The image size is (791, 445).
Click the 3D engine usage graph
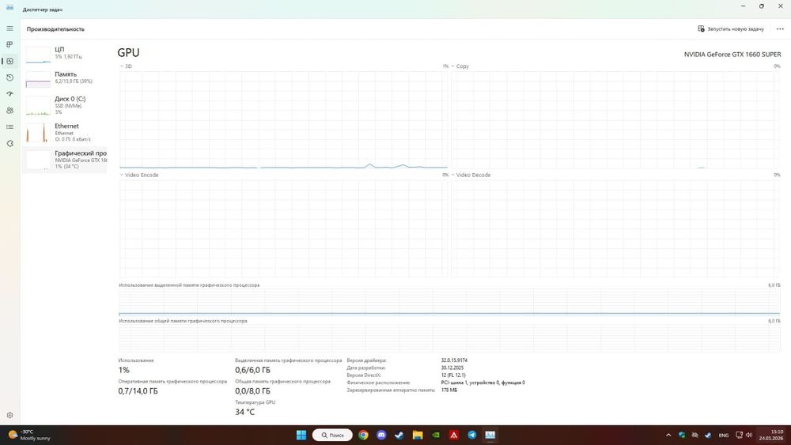[283, 120]
